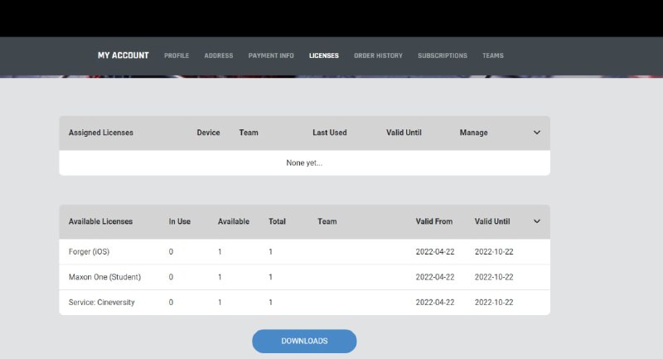
Task: Click Maxon One Valid From date 2022-04-22
Action: [x=434, y=277]
